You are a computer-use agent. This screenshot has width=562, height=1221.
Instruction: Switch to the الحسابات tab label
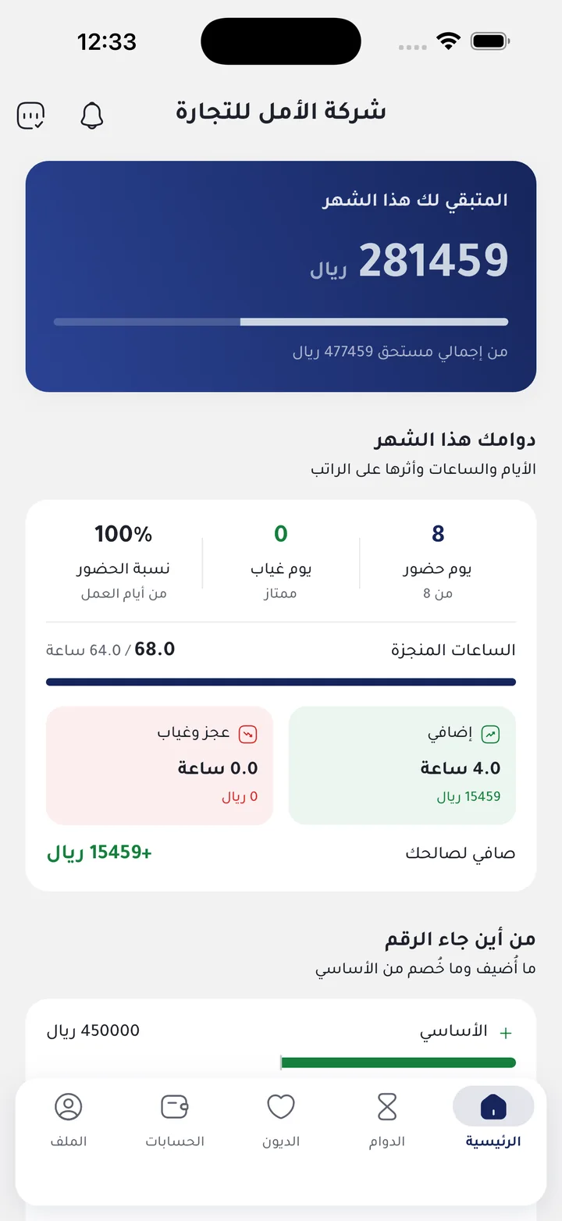click(x=175, y=1141)
